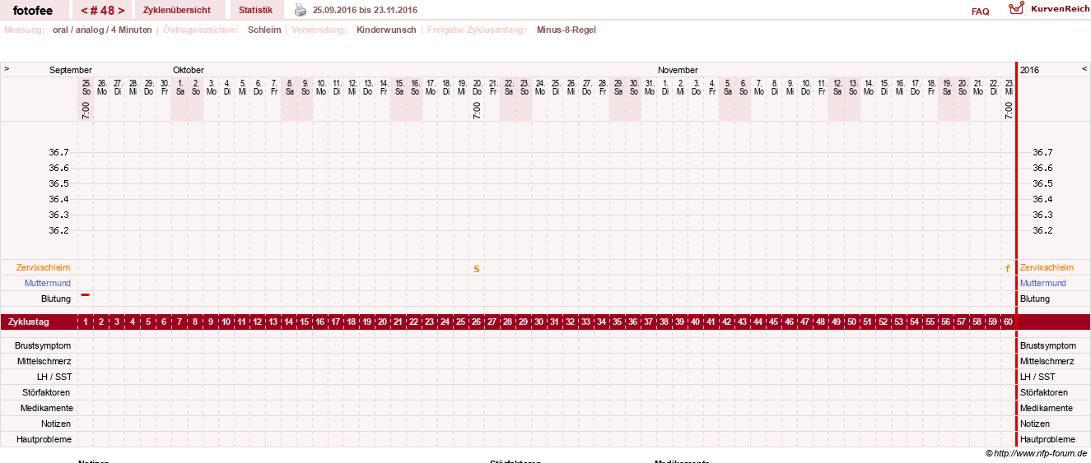Click the left Brustsymptom row label
Screen dimensions: 1091x463
pos(43,345)
